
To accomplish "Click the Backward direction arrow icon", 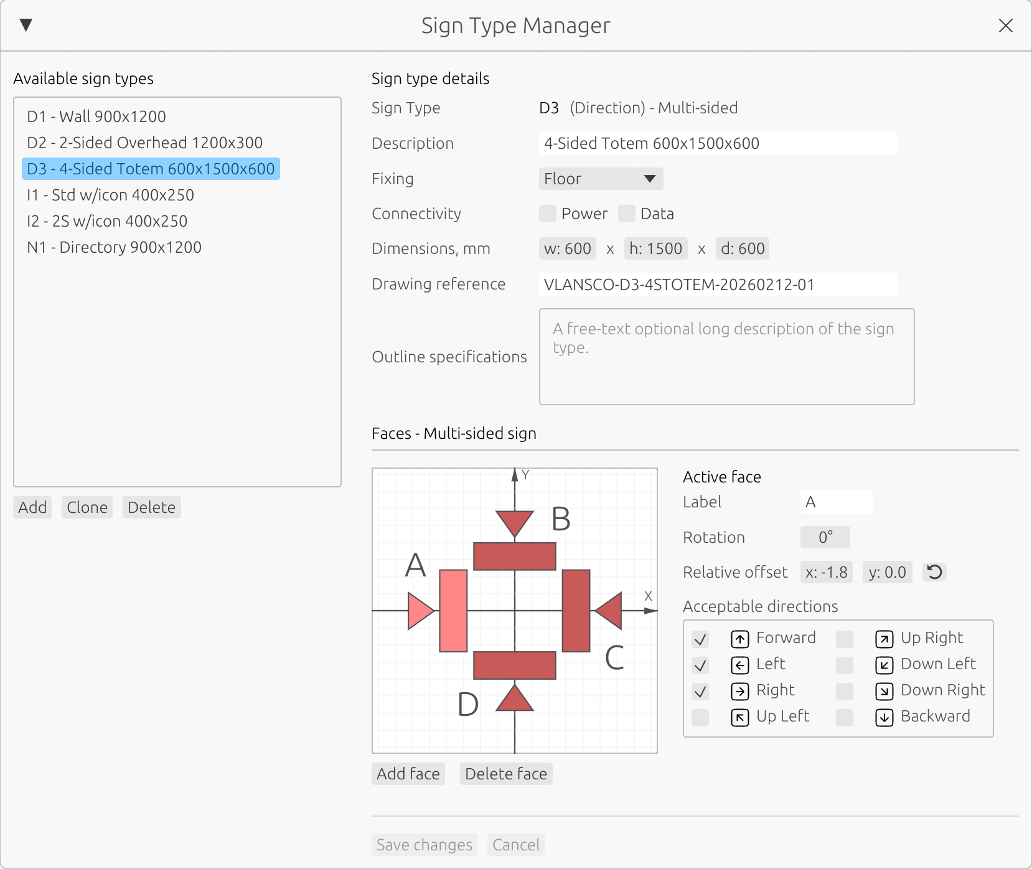I will point(884,717).
